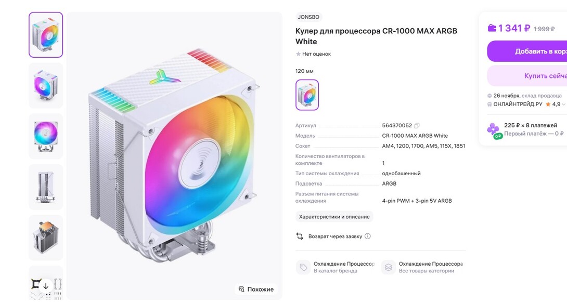
Task: Click the wallet icon beside the price
Action: pyautogui.click(x=492, y=28)
